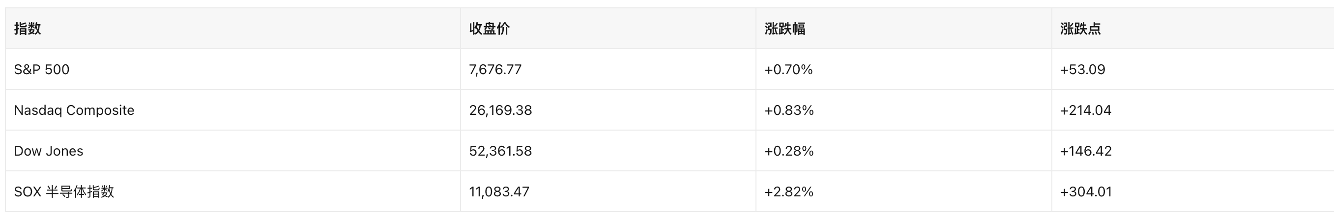This screenshot has width=1334, height=217.
Task: Select the Dow Jones index cell
Action: coord(233,151)
